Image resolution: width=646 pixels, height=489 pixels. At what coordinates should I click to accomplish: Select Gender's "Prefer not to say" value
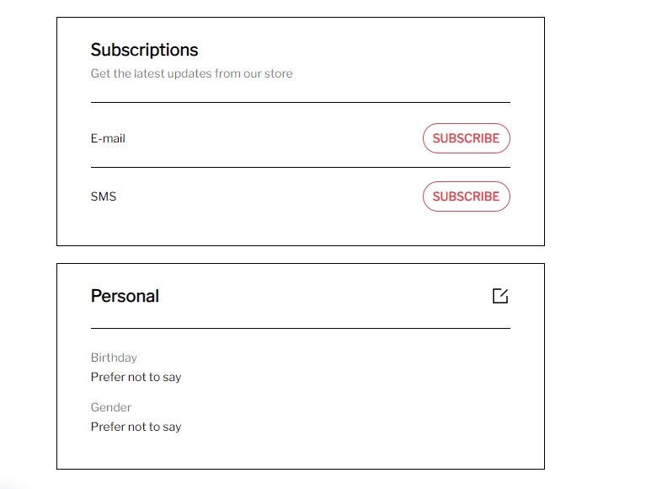pyautogui.click(x=136, y=427)
